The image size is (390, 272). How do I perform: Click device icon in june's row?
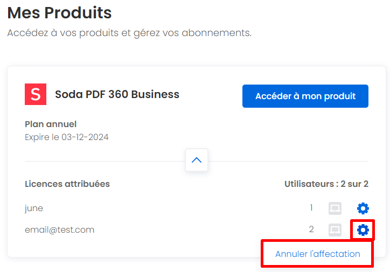click(x=335, y=208)
